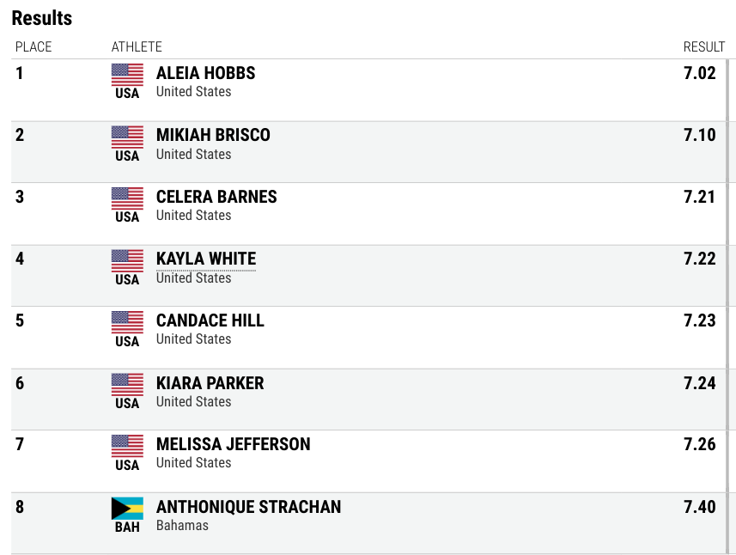
Task: Click the PLACE column header
Action: click(x=33, y=47)
